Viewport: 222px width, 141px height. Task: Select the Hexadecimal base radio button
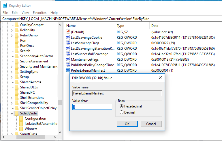tap(121, 106)
